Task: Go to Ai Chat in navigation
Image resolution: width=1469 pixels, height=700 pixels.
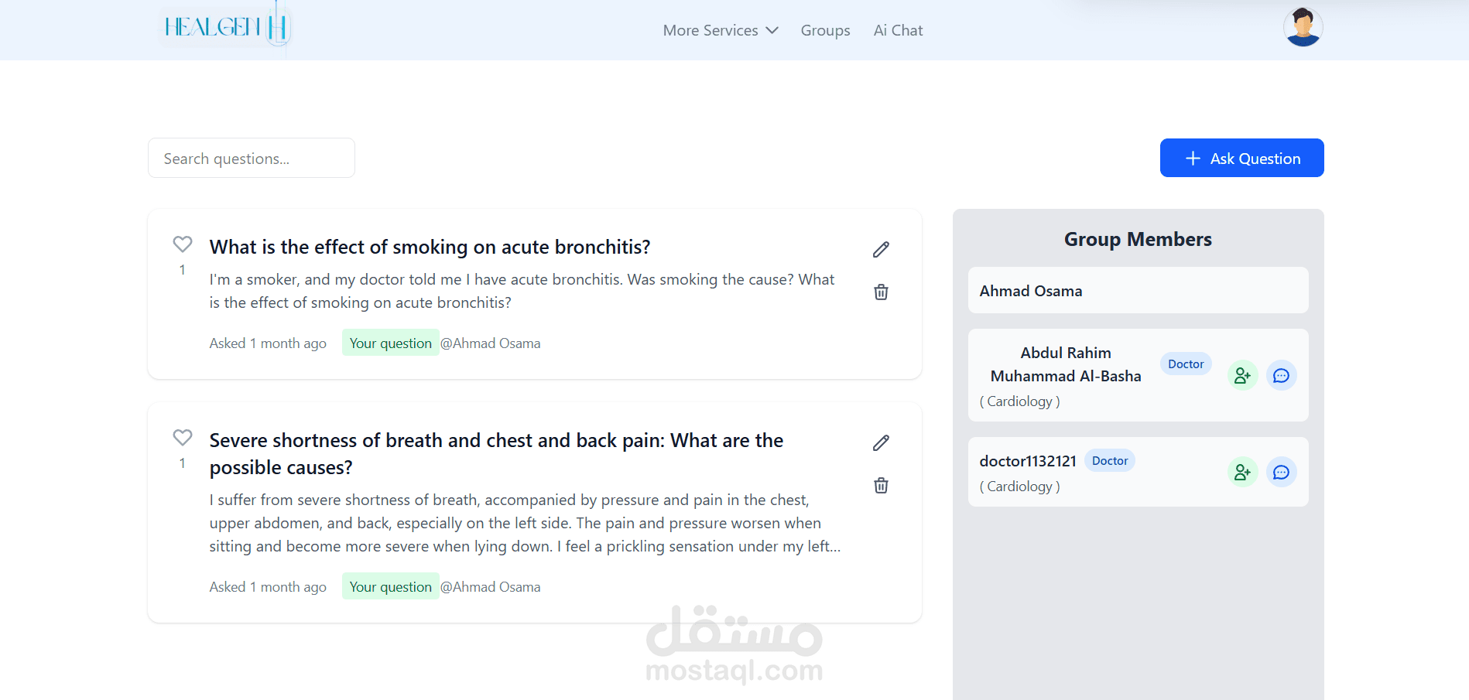Action: click(x=898, y=30)
